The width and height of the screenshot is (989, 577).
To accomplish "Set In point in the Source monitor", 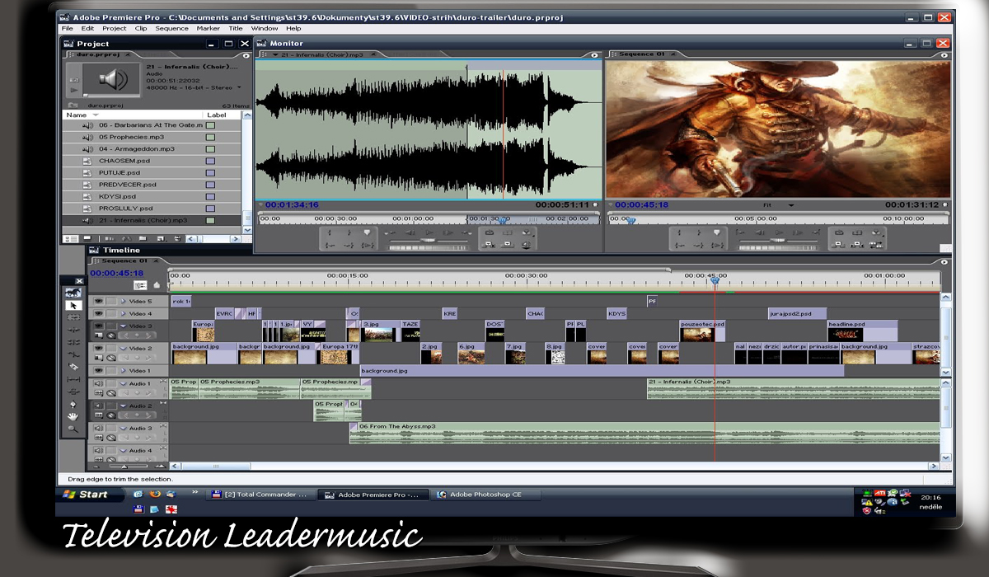I will (330, 233).
